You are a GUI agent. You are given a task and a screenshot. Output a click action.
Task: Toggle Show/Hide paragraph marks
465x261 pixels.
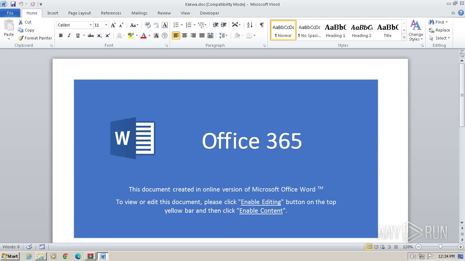(x=262, y=25)
